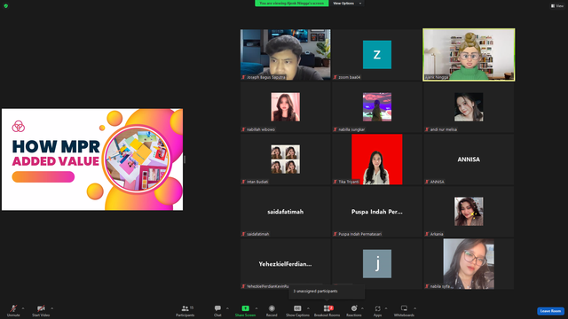Click the muted mic icon beside ANNISA label
568x319 pixels.
[x=427, y=182]
